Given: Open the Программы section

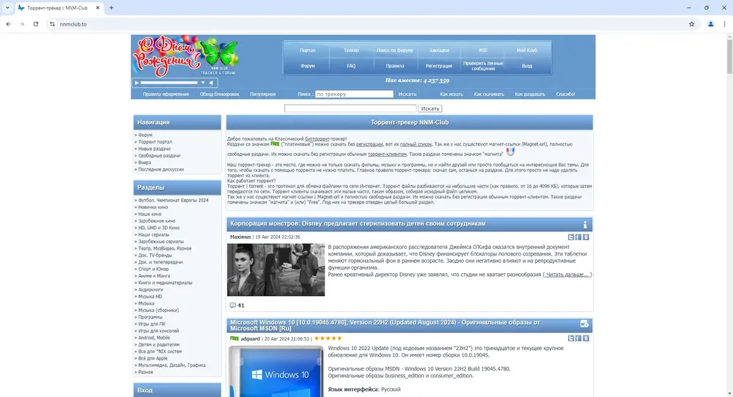Looking at the screenshot, I should pos(150,317).
